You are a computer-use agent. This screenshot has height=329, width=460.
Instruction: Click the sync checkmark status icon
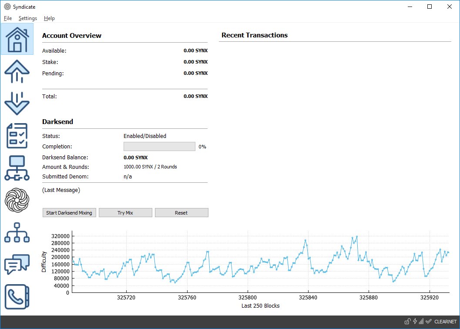coord(429,321)
